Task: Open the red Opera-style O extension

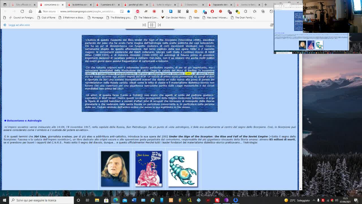Action: pyautogui.click(x=212, y=11)
